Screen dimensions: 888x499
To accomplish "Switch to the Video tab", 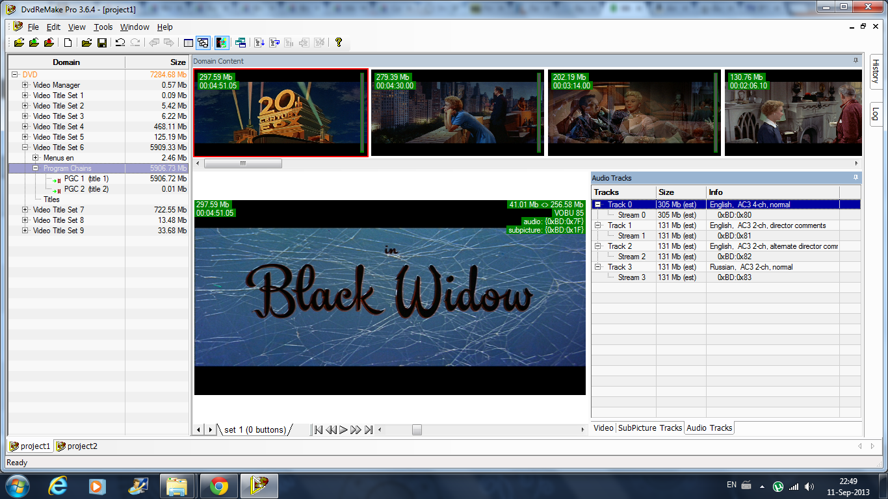I will click(603, 428).
